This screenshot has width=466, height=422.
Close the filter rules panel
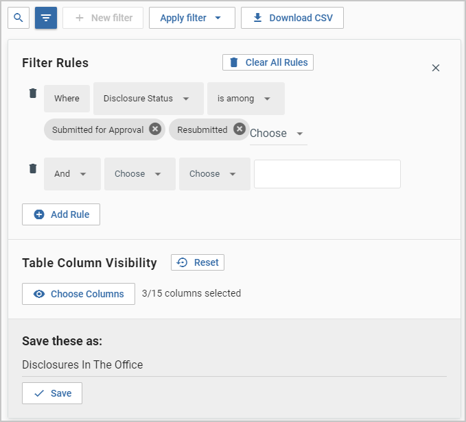[435, 68]
